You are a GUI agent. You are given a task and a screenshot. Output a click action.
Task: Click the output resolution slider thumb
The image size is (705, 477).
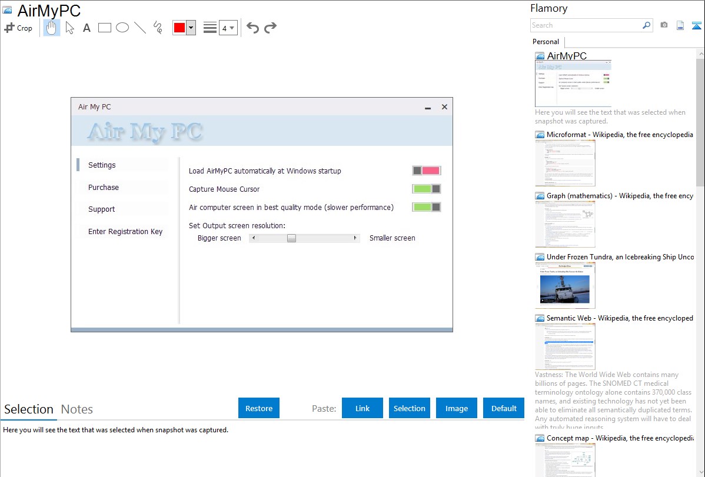click(291, 238)
